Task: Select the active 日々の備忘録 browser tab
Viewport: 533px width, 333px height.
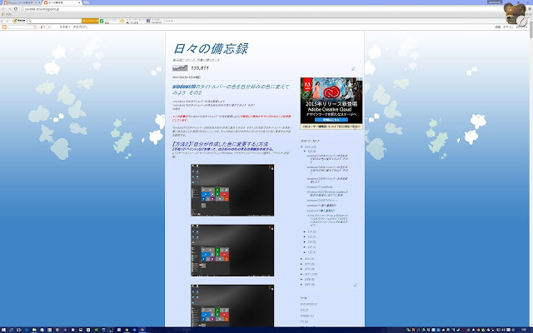Action: point(61,2)
